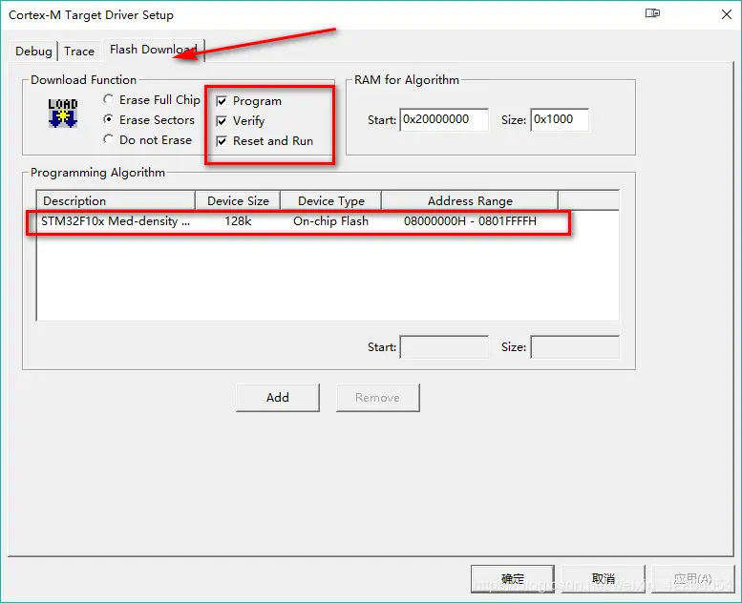Disable the Reset and Run checkbox
This screenshot has width=742, height=603.
pos(222,141)
